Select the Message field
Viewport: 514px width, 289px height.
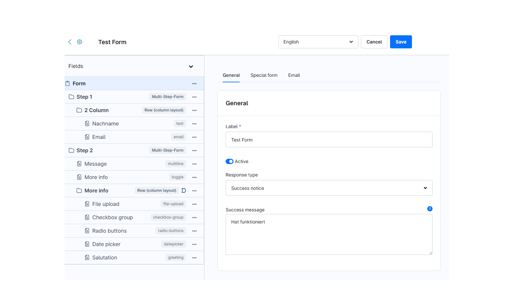coord(134,164)
